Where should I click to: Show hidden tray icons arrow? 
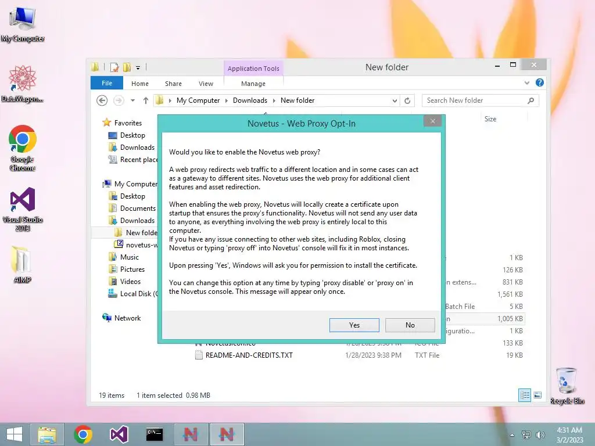[x=512, y=435]
